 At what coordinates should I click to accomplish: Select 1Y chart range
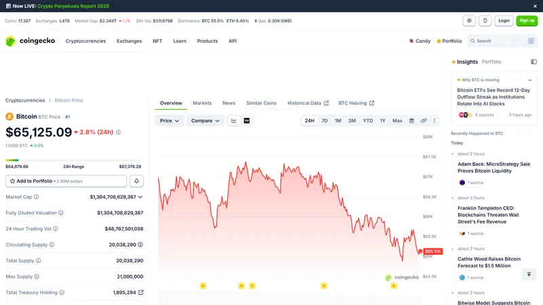[x=383, y=121]
